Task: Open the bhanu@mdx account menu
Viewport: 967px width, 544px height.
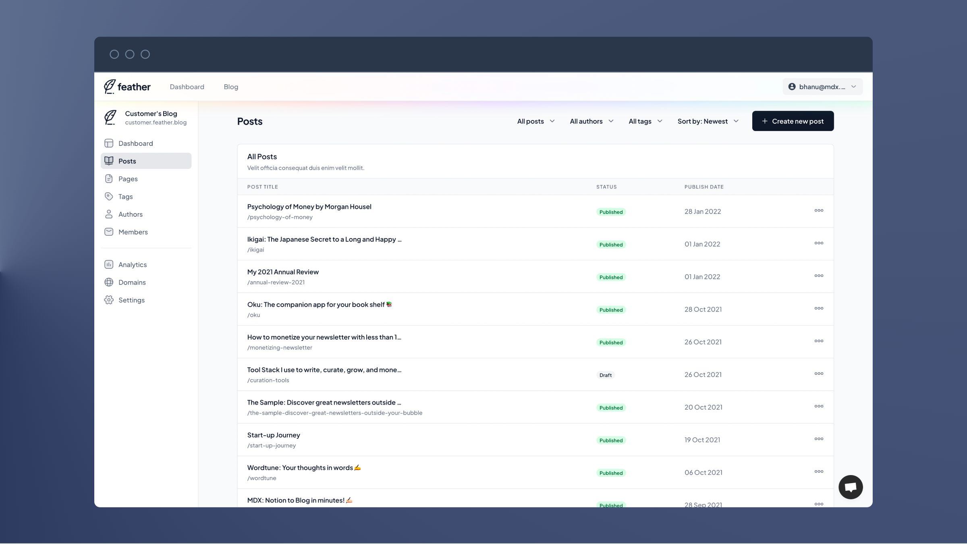Action: click(822, 87)
